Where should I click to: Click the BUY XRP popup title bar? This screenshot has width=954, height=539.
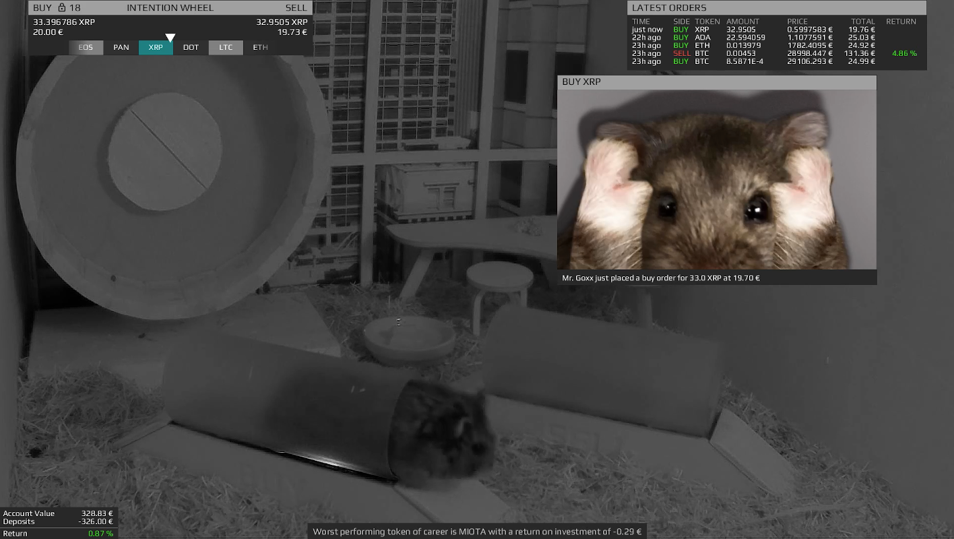coord(717,82)
